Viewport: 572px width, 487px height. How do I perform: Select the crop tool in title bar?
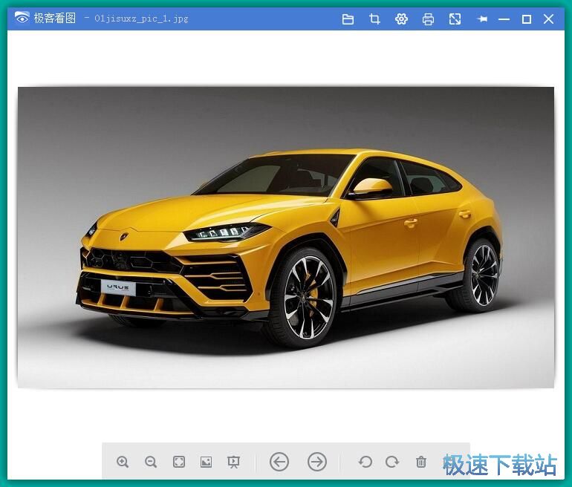(x=374, y=19)
